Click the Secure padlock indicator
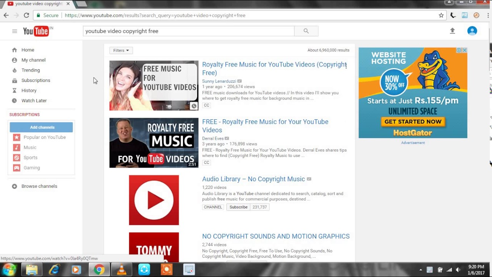The width and height of the screenshot is (492, 277). pyautogui.click(x=48, y=15)
